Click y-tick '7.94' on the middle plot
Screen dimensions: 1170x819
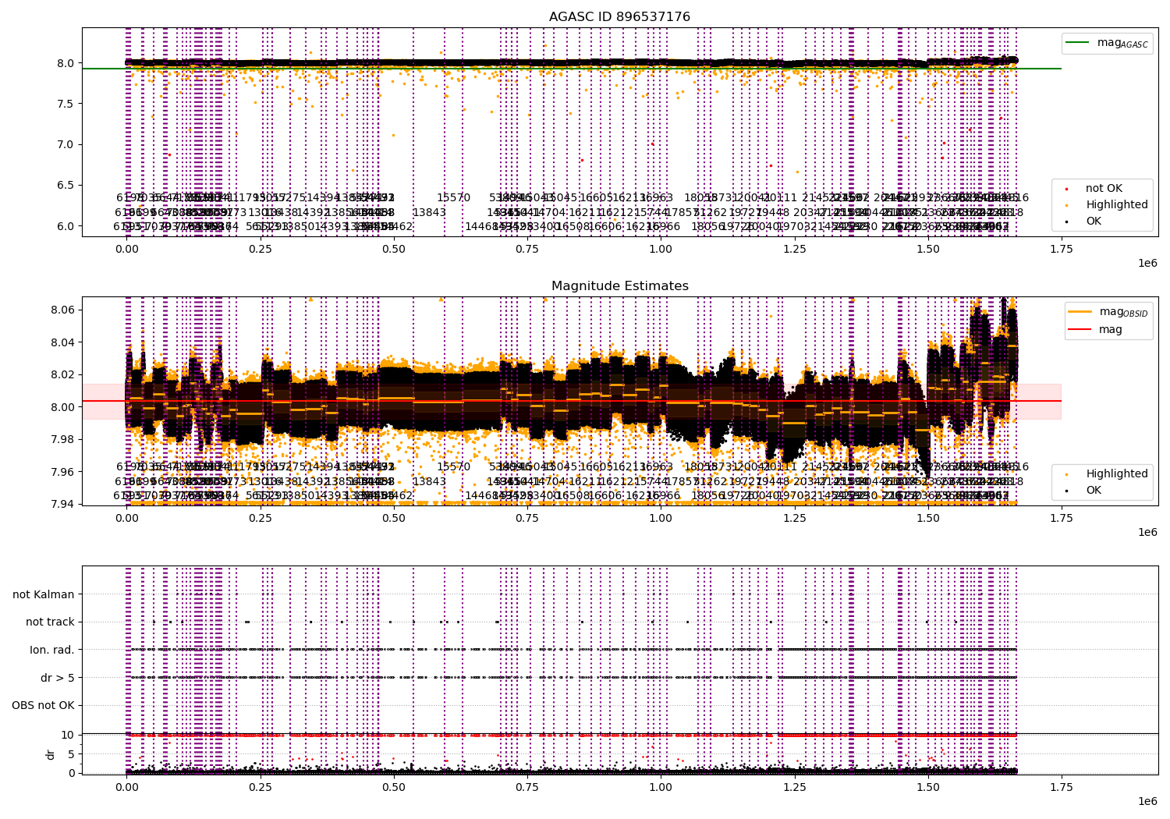pos(63,504)
